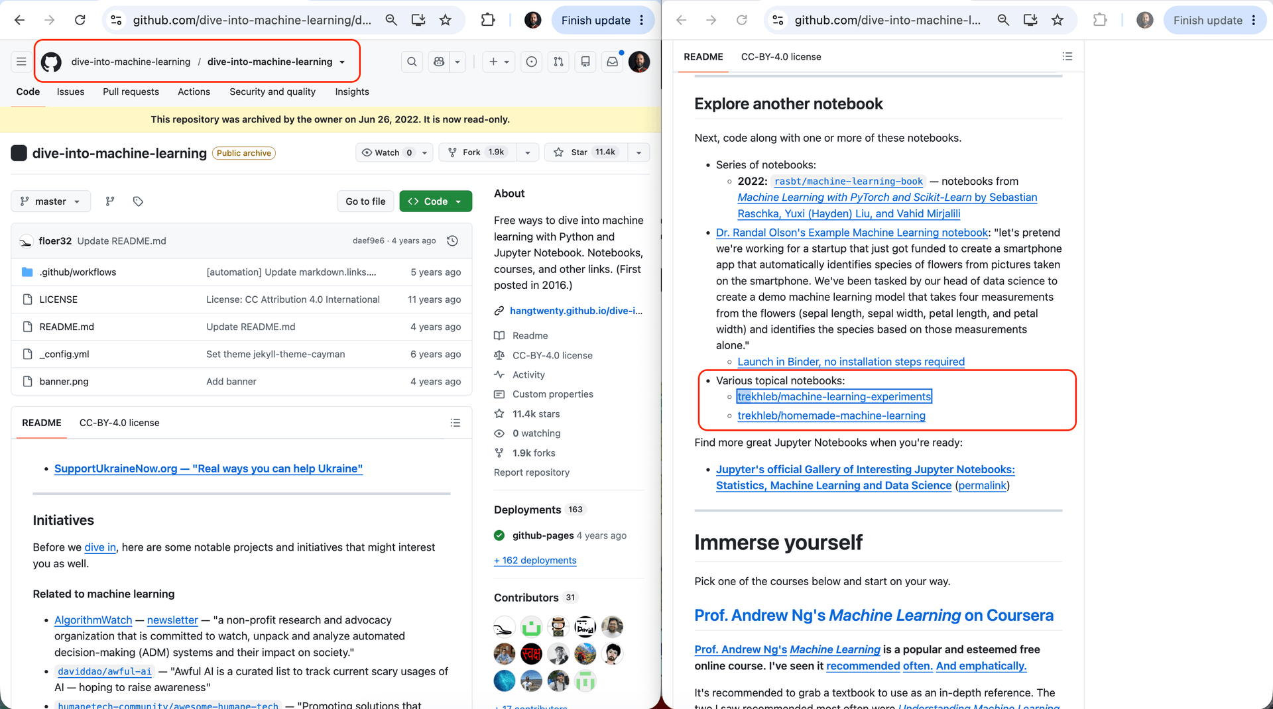Screen dimensions: 1273x709
Task: Open the Prof. Andrew Ng's Machine Learning heading link
Action: point(874,616)
